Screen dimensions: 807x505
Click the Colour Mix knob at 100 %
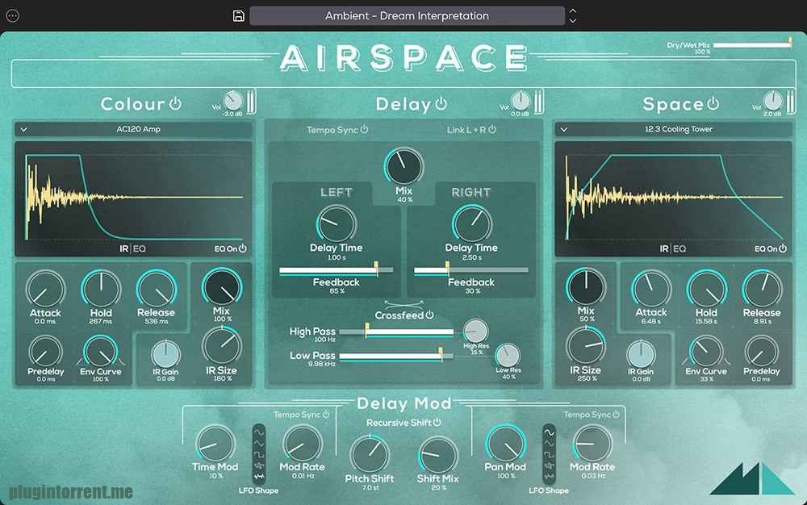coord(222,287)
